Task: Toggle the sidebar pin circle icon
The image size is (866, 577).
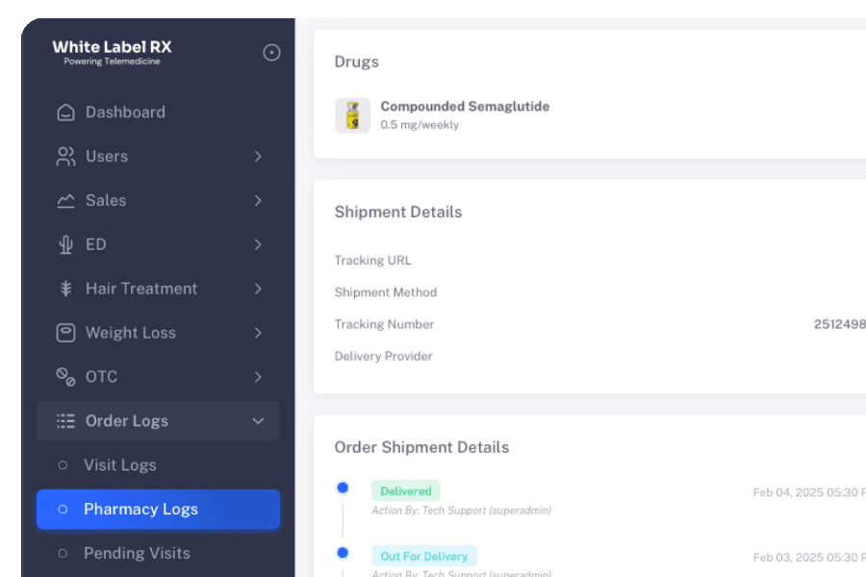Action: click(x=271, y=53)
